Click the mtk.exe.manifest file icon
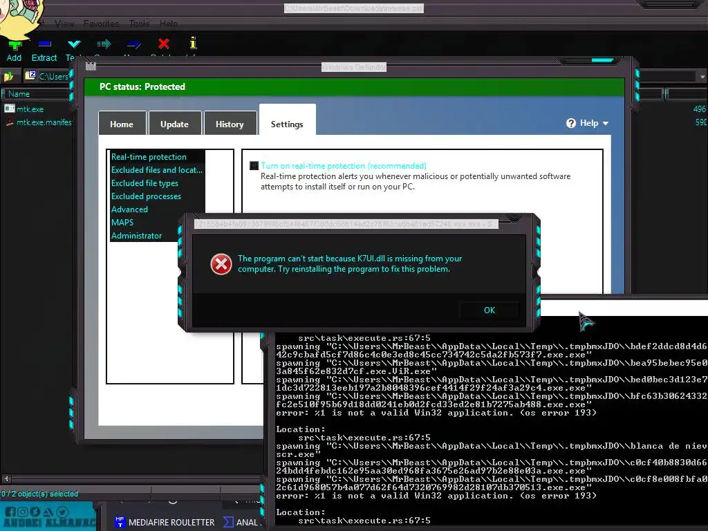This screenshot has width=708, height=531. click(x=10, y=122)
